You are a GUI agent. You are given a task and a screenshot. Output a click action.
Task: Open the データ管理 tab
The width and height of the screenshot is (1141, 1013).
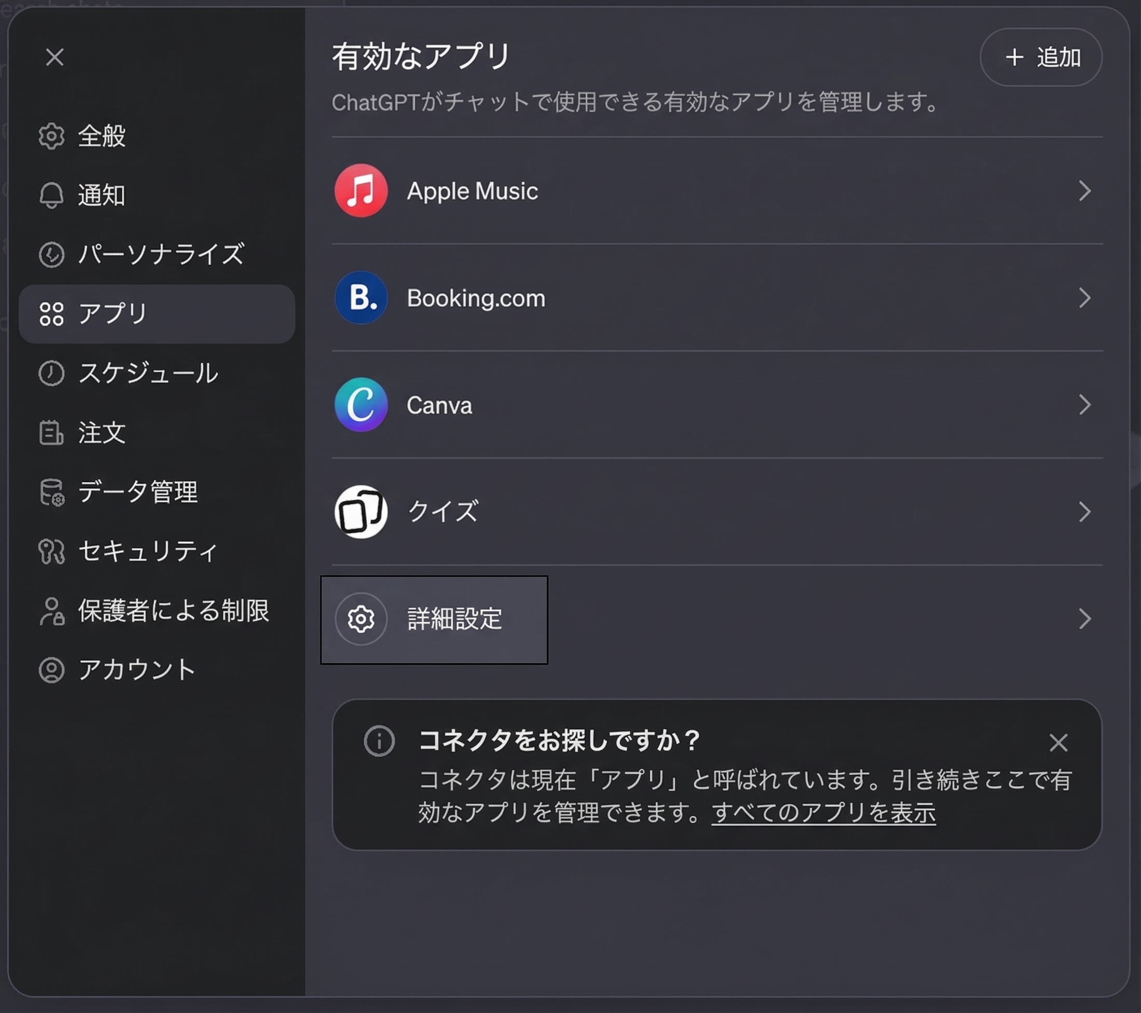[156, 491]
